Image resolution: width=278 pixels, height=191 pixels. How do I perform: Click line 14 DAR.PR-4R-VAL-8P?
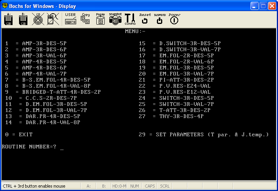[x=43, y=122]
